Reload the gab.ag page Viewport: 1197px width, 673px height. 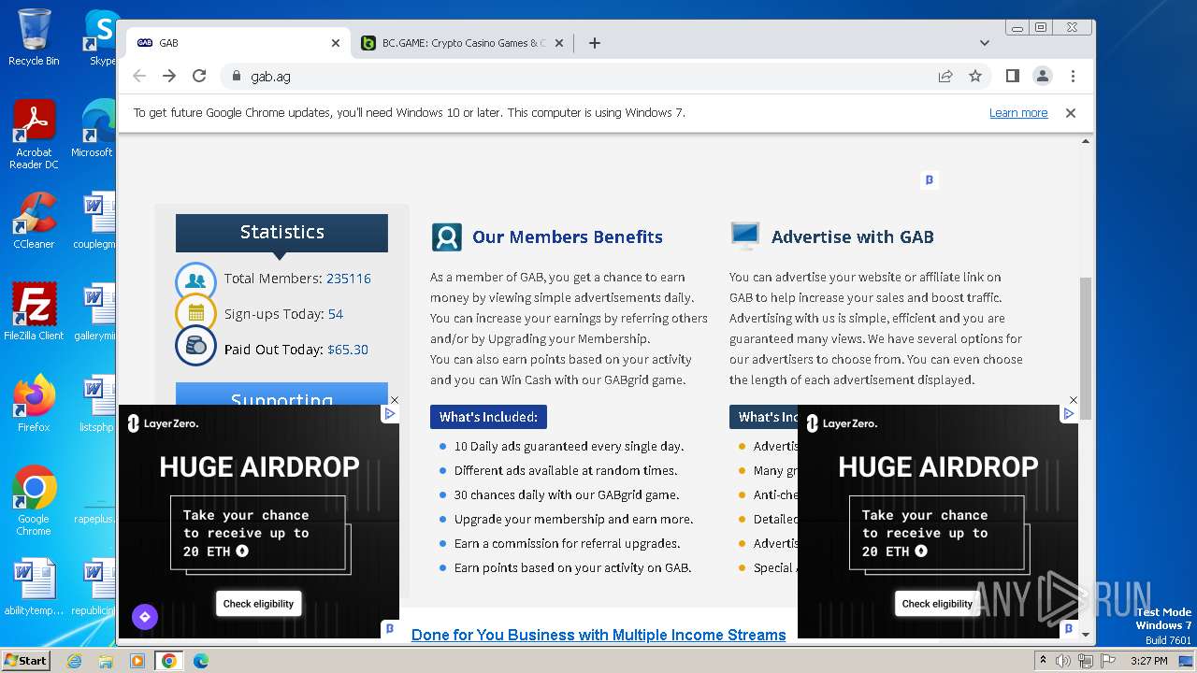pos(198,76)
